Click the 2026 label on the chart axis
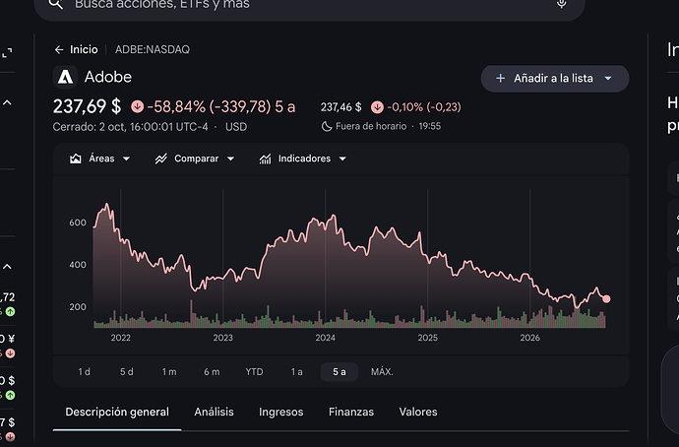Viewport: 679px width, 447px height. (530, 338)
